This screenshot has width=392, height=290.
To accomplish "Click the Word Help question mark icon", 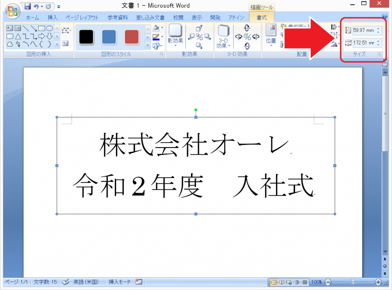I will pos(385,17).
